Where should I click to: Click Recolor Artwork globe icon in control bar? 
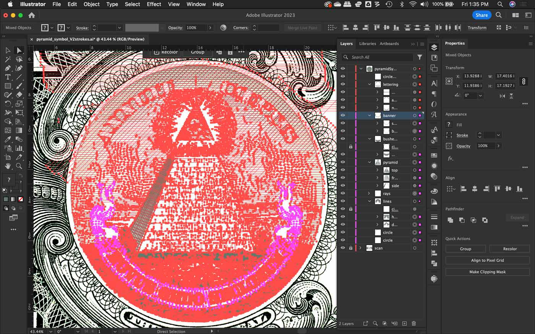(x=224, y=27)
